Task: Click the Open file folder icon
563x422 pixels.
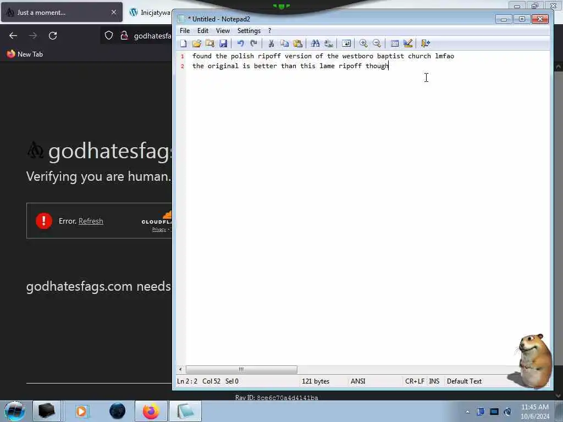Action: click(196, 43)
